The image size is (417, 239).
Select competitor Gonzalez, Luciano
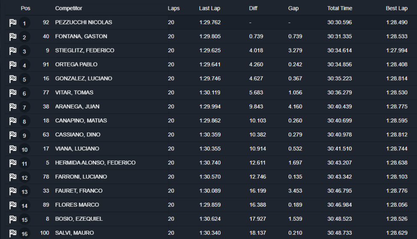[83, 79]
